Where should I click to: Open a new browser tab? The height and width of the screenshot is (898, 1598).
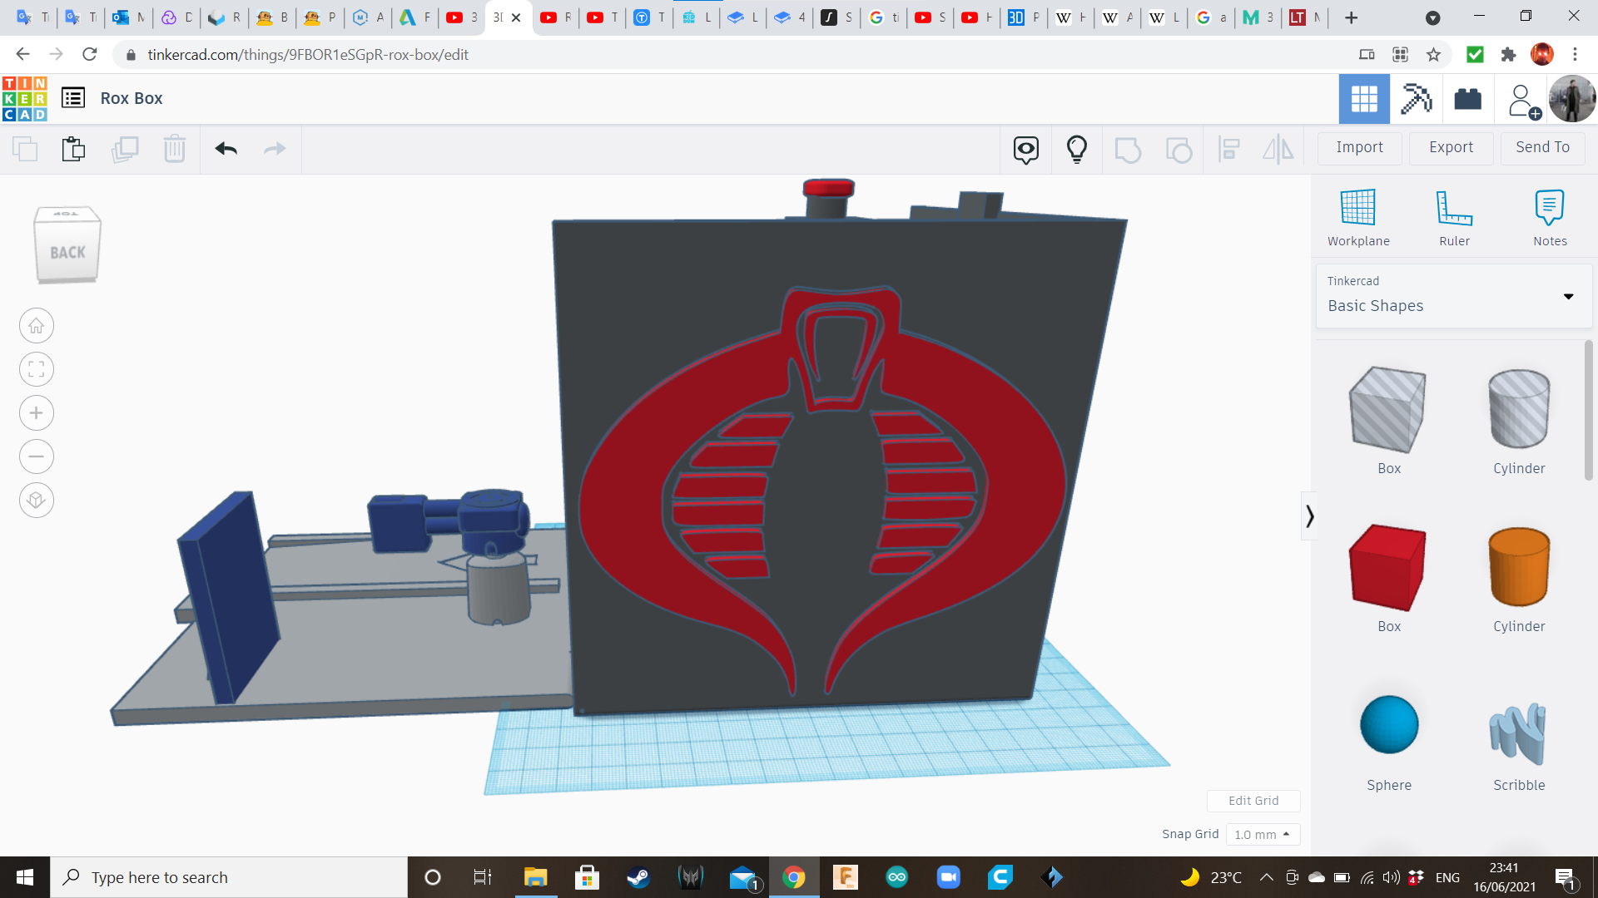pyautogui.click(x=1351, y=17)
